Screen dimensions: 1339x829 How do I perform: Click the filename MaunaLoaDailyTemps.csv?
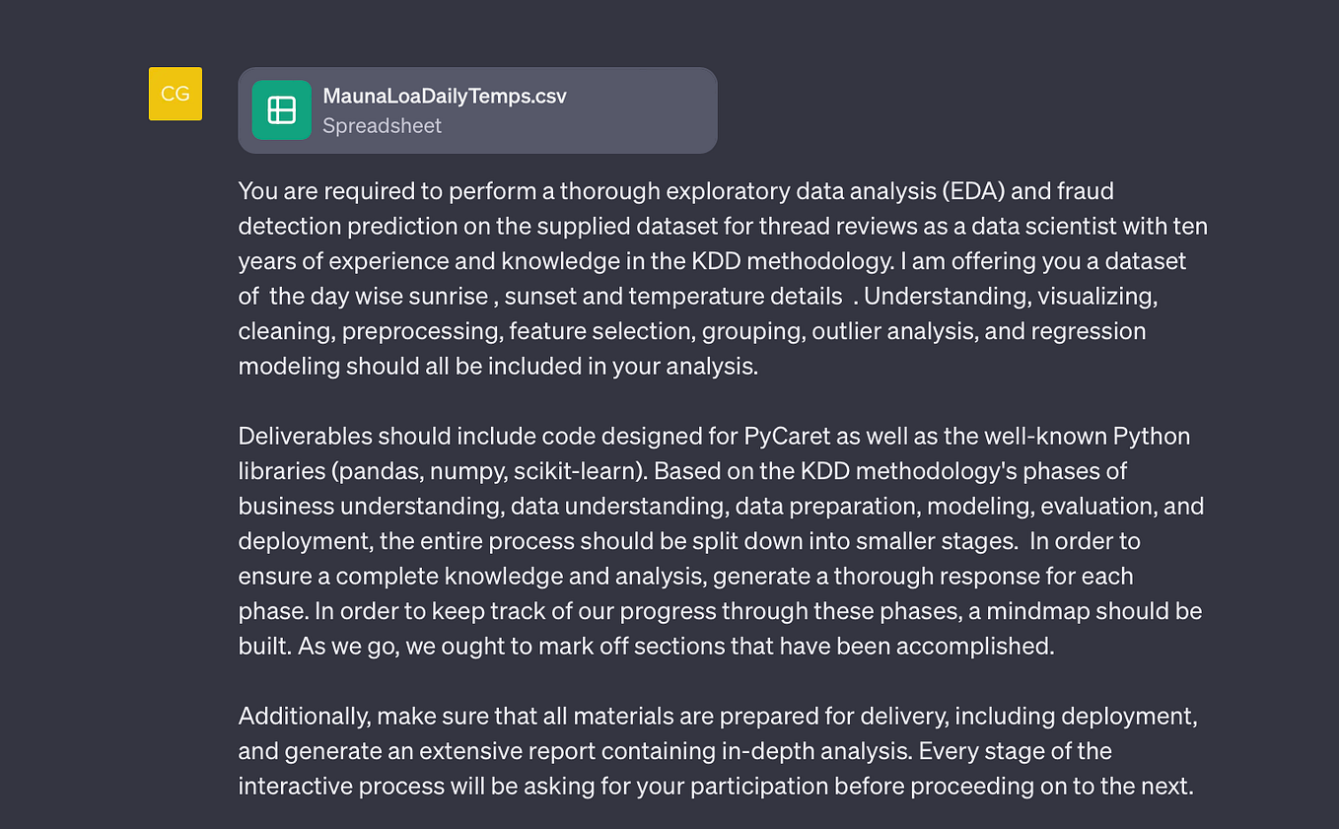pyautogui.click(x=445, y=96)
